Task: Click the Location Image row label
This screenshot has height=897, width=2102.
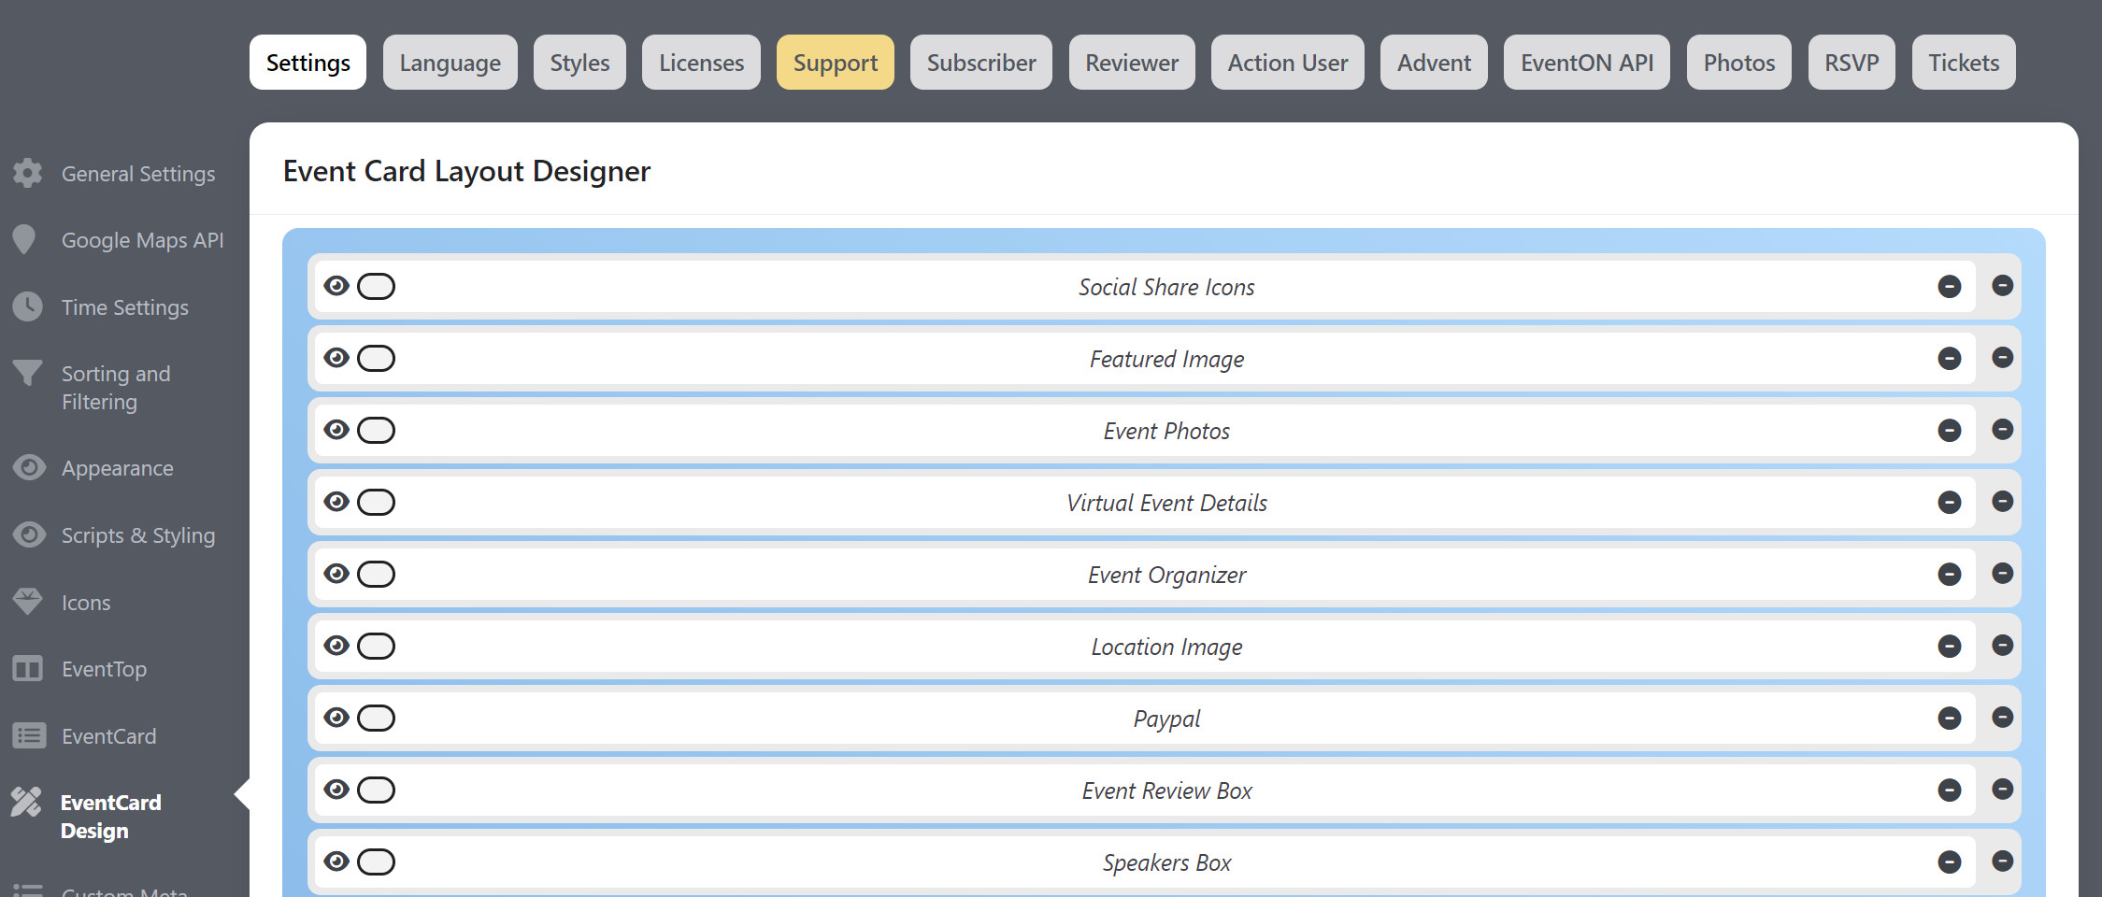Action: 1166,647
